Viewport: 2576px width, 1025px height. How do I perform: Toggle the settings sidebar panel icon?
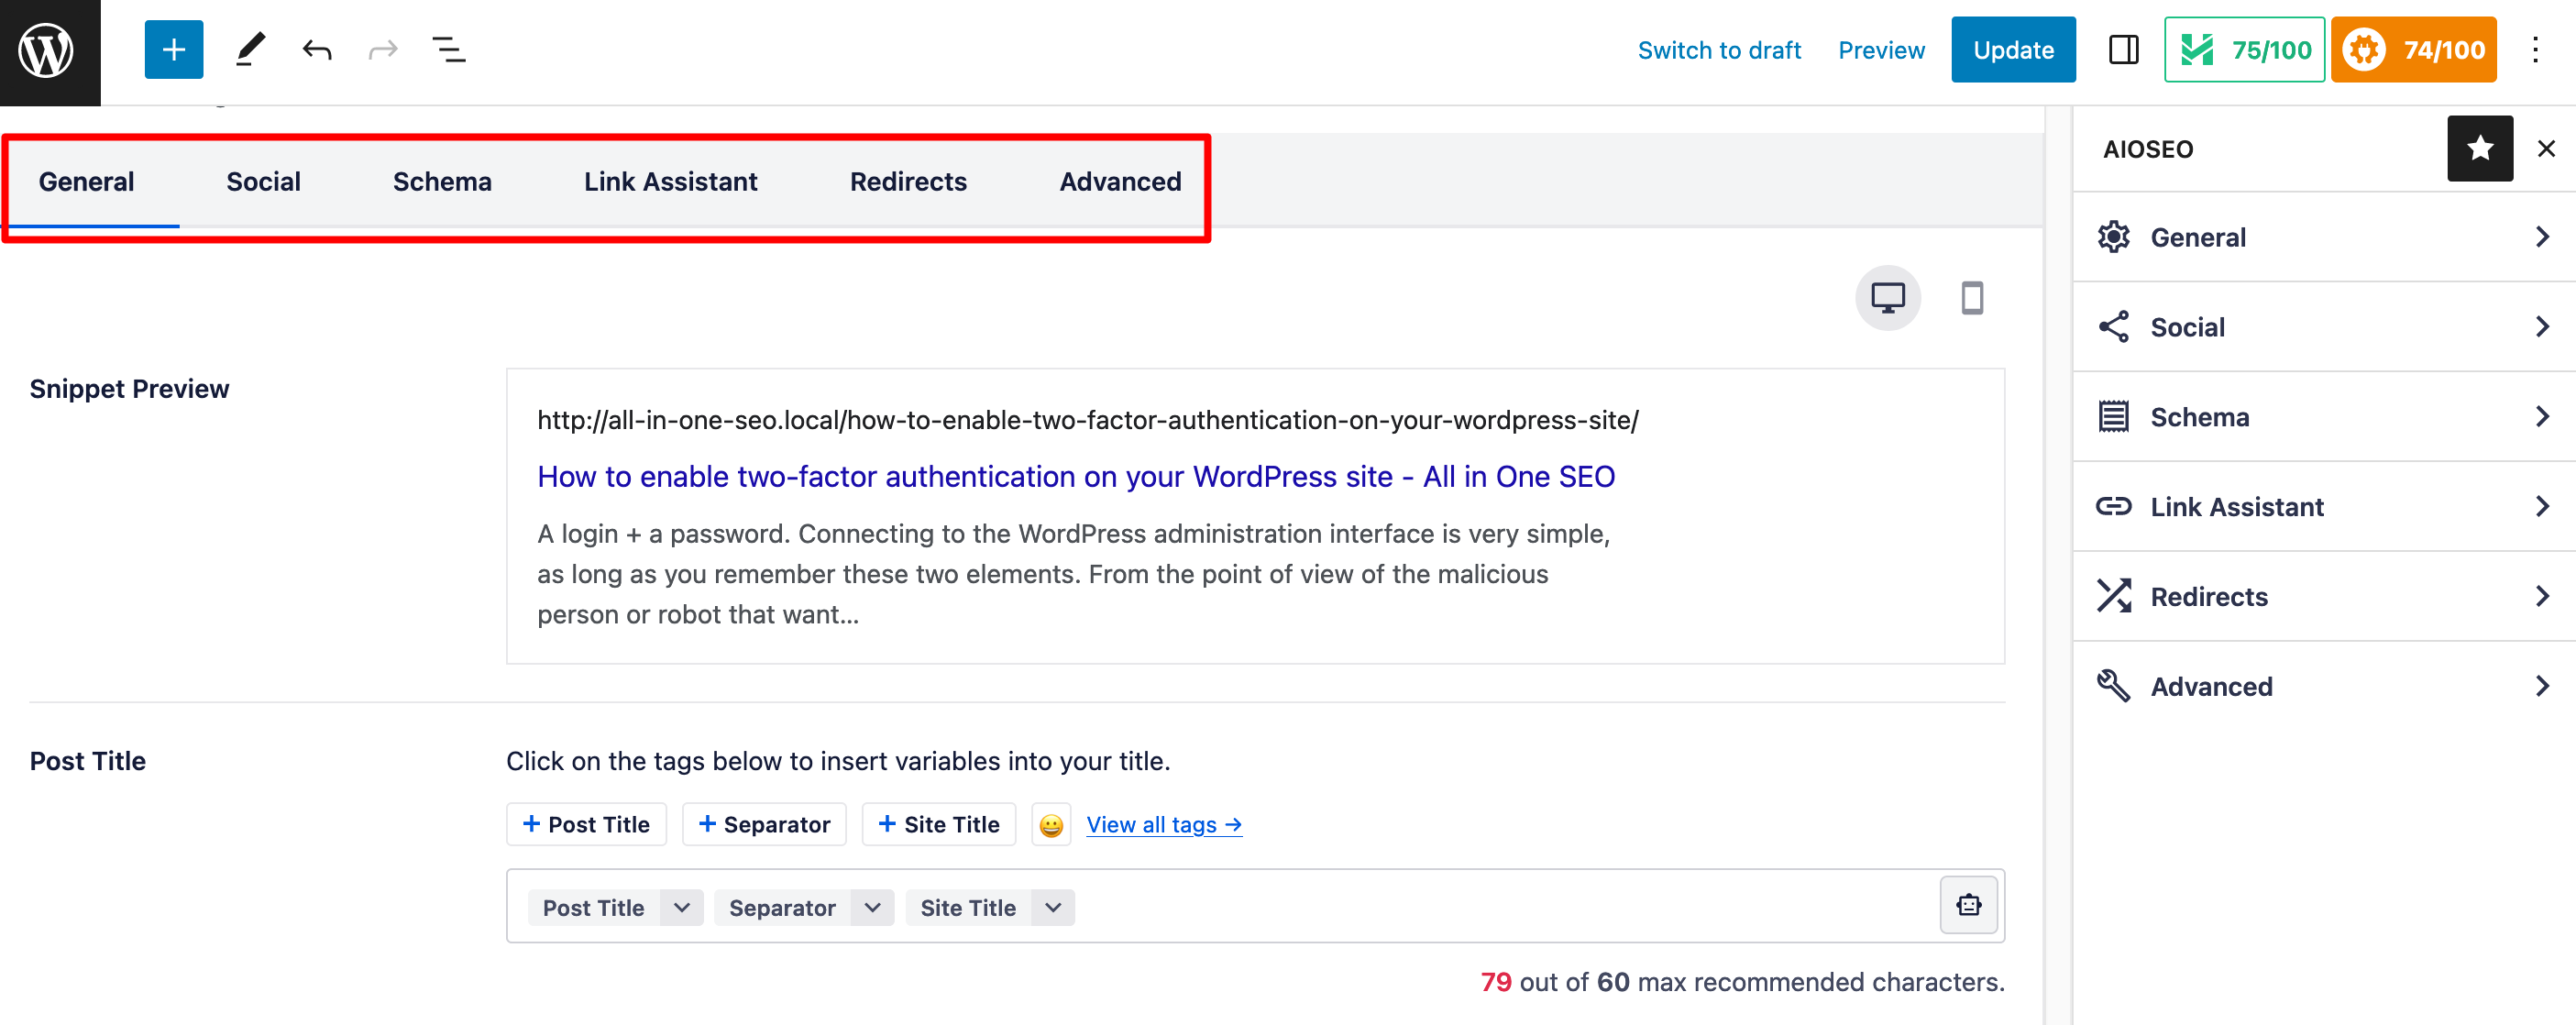click(2123, 50)
